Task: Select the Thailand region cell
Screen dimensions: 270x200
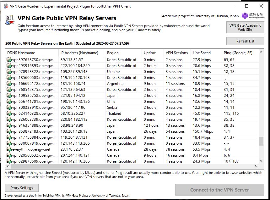Action: pyautogui.click(x=114, y=114)
